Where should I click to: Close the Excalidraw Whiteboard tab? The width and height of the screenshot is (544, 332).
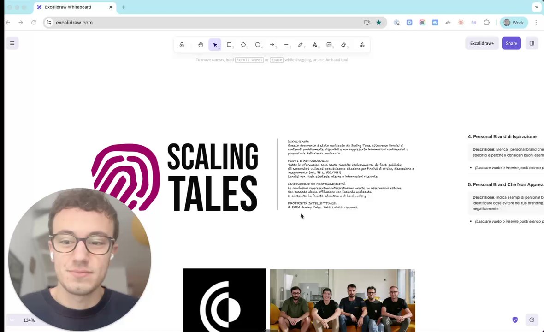[x=111, y=7]
